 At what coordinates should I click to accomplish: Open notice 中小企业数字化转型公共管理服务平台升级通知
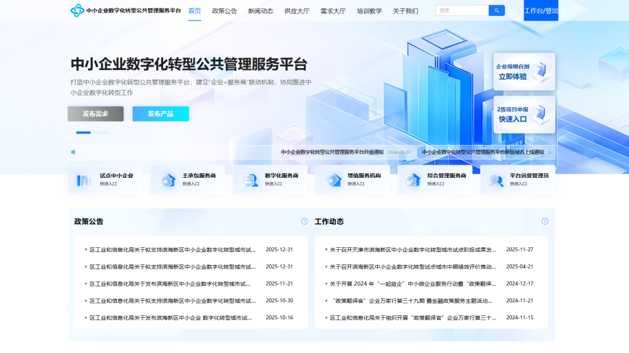332,152
